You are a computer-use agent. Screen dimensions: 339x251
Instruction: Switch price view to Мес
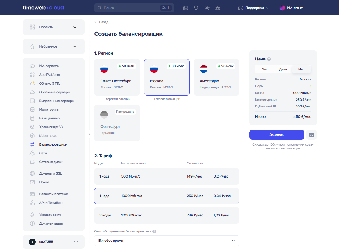[x=301, y=69]
